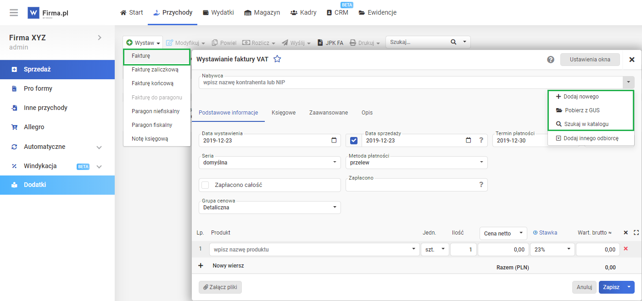This screenshot has height=301, width=642.
Task: Open calendar for Data wystawienia
Action: tap(334, 140)
